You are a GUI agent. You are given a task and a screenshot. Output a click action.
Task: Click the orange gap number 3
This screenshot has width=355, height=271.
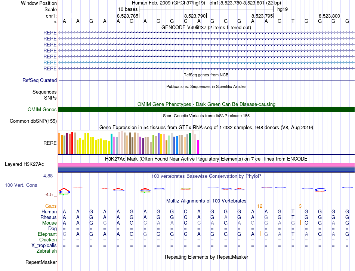pyautogui.click(x=300, y=206)
